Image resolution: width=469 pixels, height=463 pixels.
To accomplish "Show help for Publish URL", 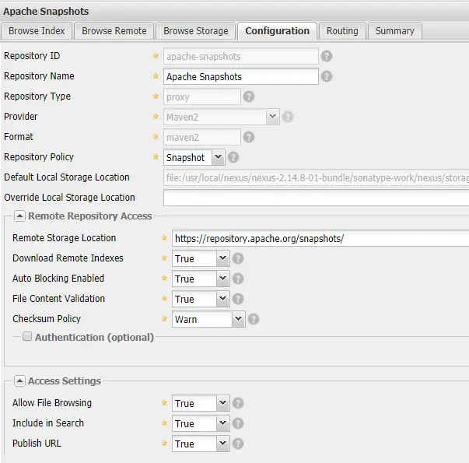I will (x=238, y=444).
